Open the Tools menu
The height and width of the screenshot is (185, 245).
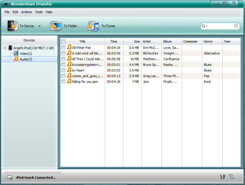click(39, 12)
